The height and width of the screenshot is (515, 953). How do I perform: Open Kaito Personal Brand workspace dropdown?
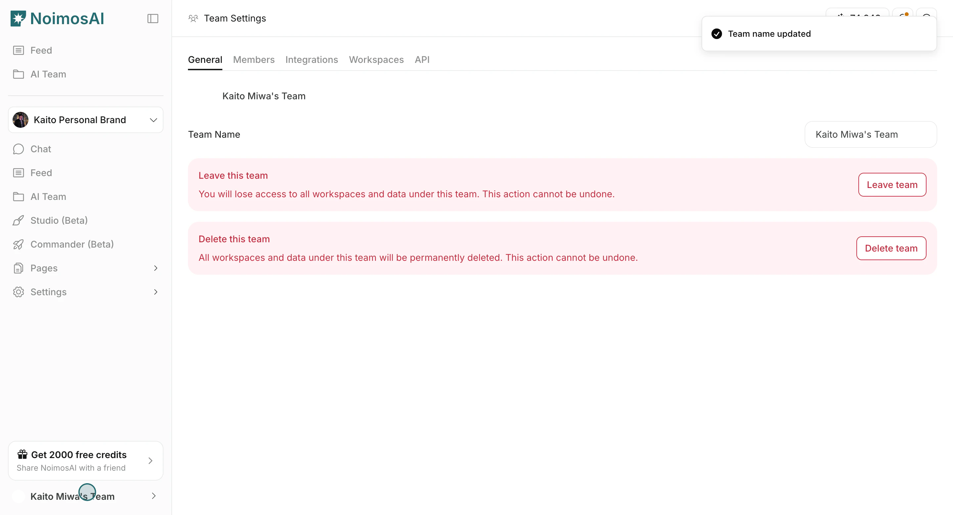pyautogui.click(x=153, y=120)
